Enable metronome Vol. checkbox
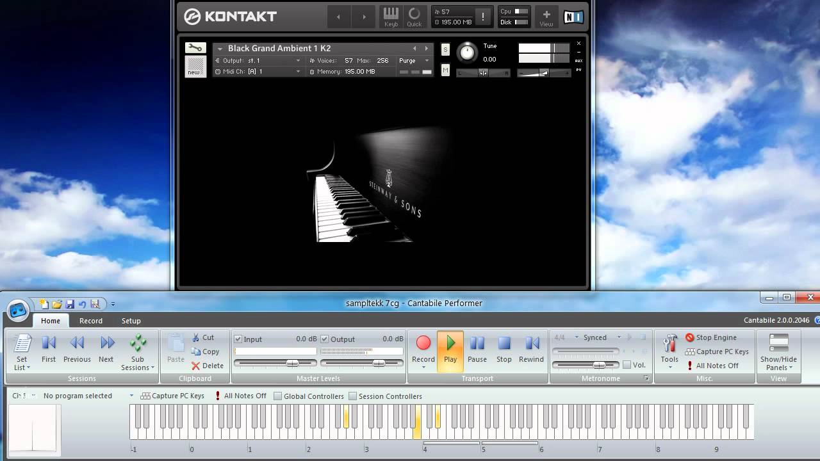The image size is (820, 461). tap(627, 365)
